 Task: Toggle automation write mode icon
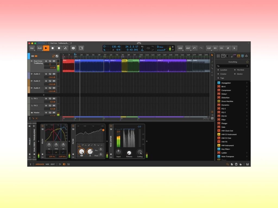click(x=65, y=48)
